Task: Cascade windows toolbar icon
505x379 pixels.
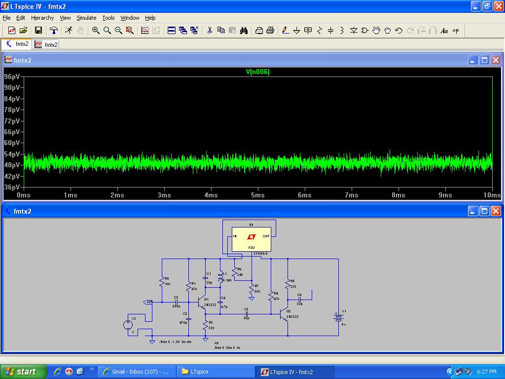Action: (183, 30)
